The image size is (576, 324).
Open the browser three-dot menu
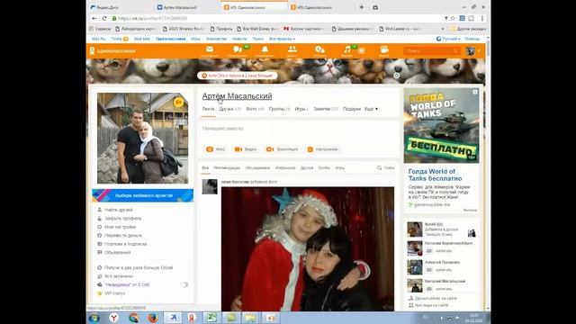(x=482, y=18)
